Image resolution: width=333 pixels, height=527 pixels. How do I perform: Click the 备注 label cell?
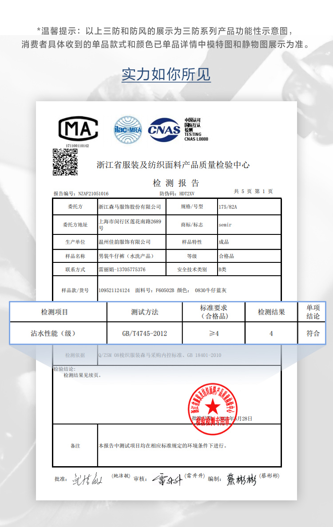click(75, 446)
